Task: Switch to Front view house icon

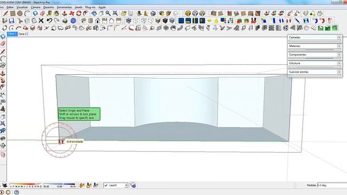Action: coord(98,21)
